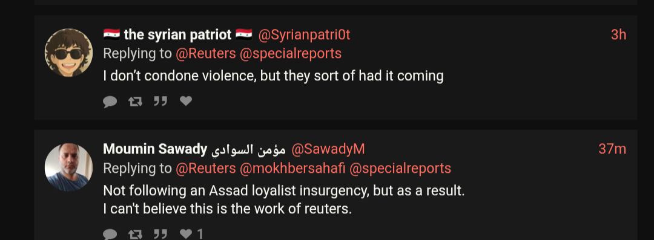Click the syrian patriot display name
This screenshot has width=654, height=240.
177,35
